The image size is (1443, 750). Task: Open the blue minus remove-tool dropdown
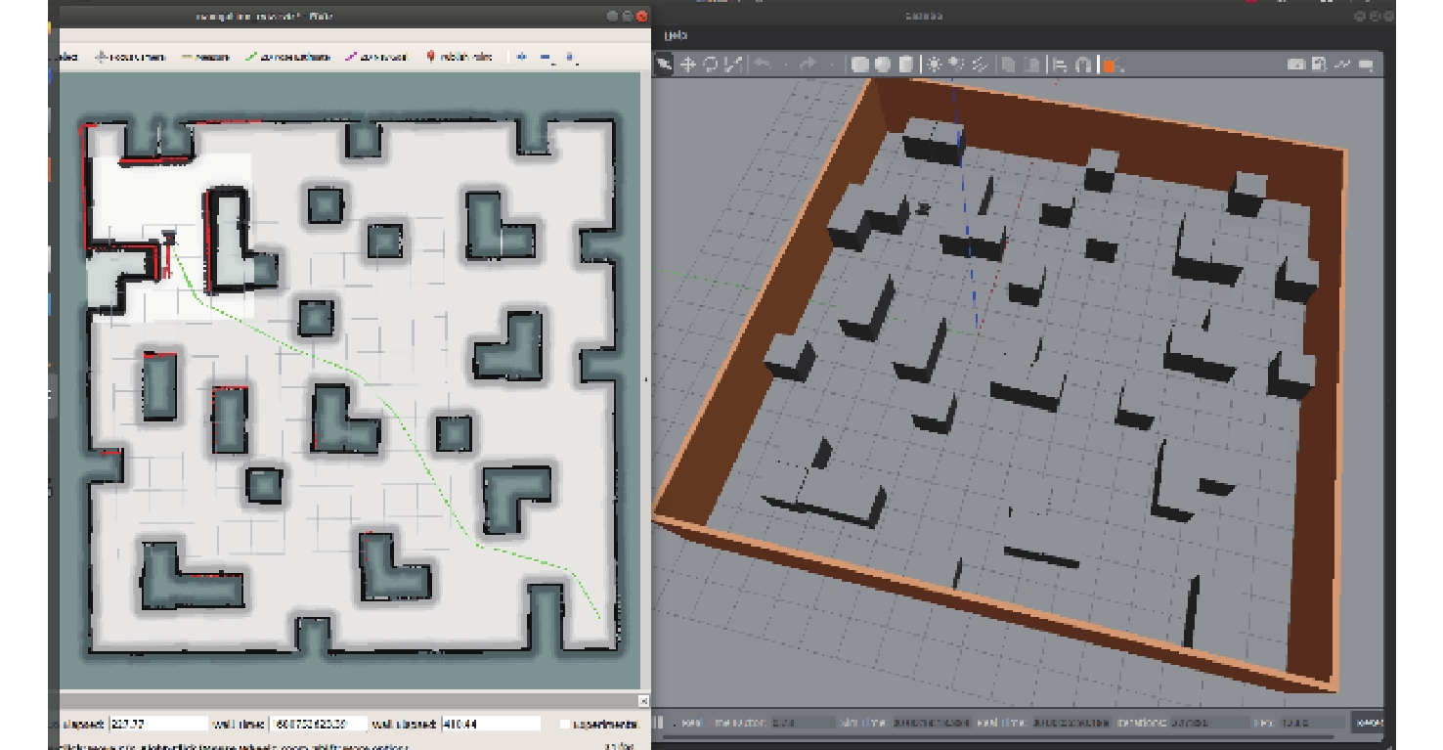pyautogui.click(x=547, y=58)
